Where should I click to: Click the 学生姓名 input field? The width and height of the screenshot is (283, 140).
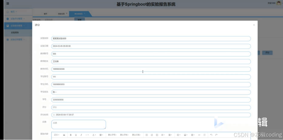[x=151, y=92]
